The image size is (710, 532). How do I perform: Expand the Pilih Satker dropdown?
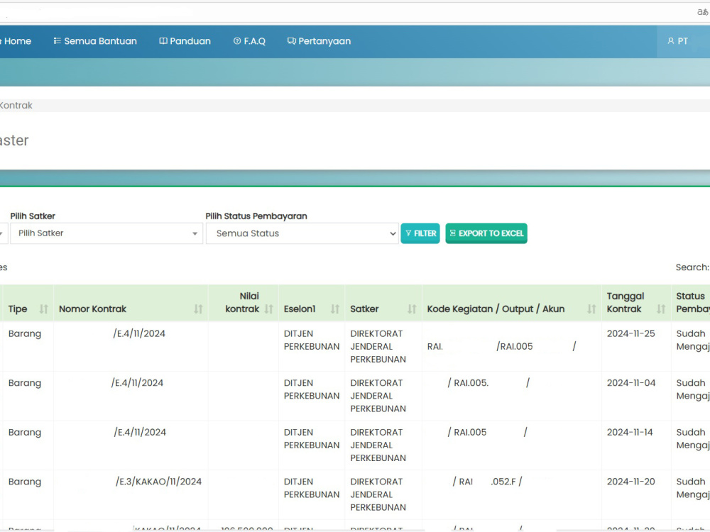click(x=106, y=233)
